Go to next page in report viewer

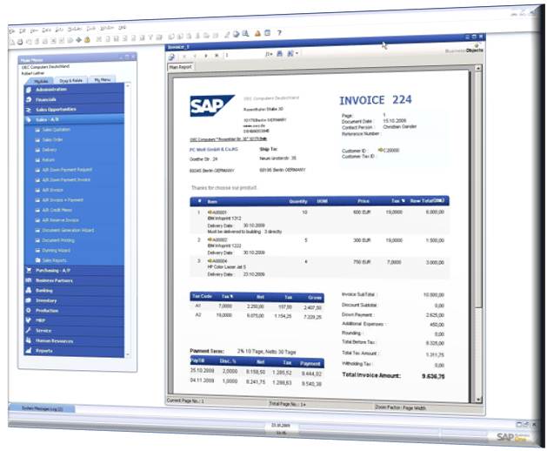[206, 56]
